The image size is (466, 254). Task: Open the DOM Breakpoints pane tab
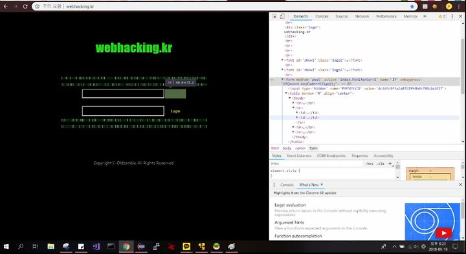(x=331, y=156)
